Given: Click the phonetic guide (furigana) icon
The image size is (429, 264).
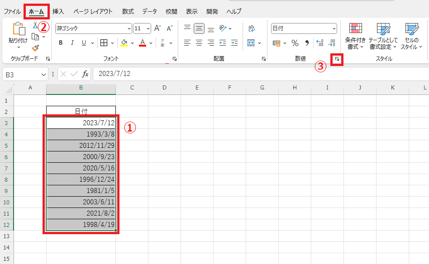Looking at the screenshot, I should [162, 43].
